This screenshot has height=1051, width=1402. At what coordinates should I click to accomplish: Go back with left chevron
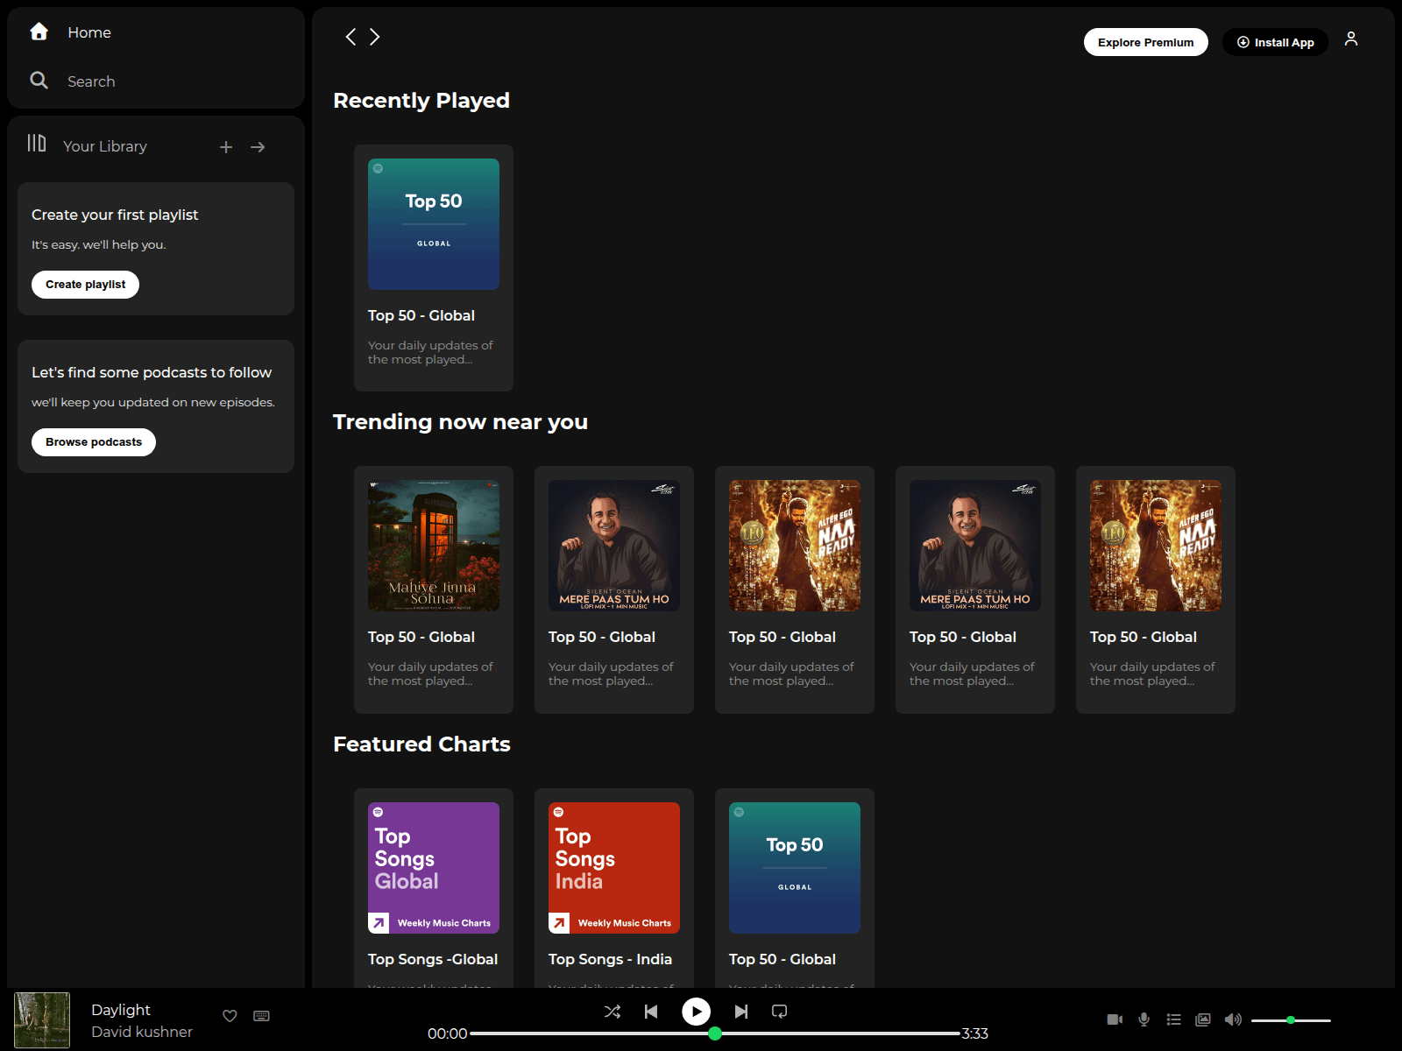click(x=350, y=37)
